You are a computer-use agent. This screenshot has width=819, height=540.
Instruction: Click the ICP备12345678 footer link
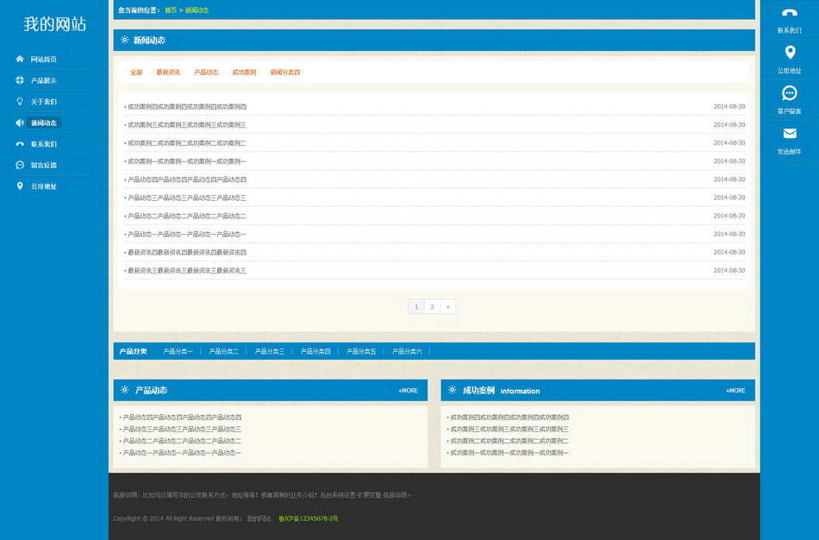(308, 518)
